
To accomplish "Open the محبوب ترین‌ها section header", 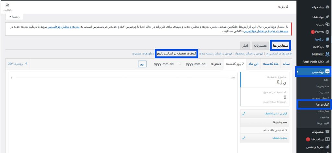I will click(265, 122).
